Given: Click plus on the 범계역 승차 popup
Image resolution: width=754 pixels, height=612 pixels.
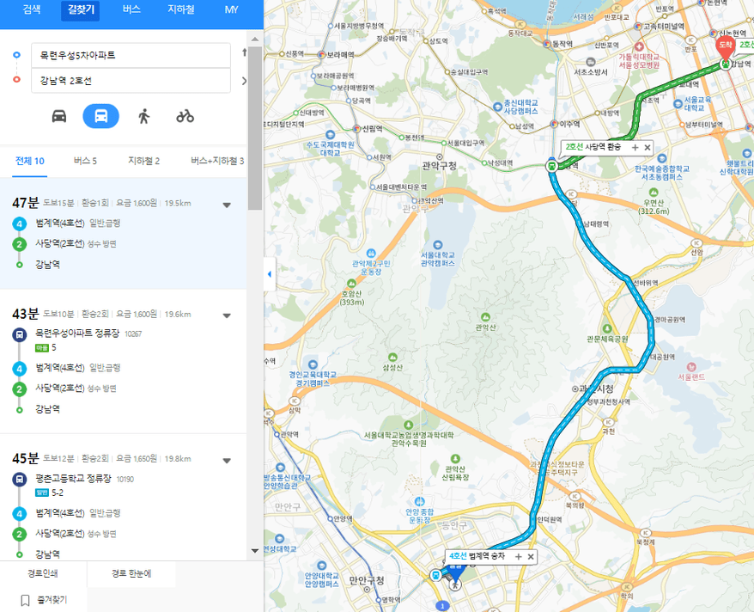Looking at the screenshot, I should [519, 557].
